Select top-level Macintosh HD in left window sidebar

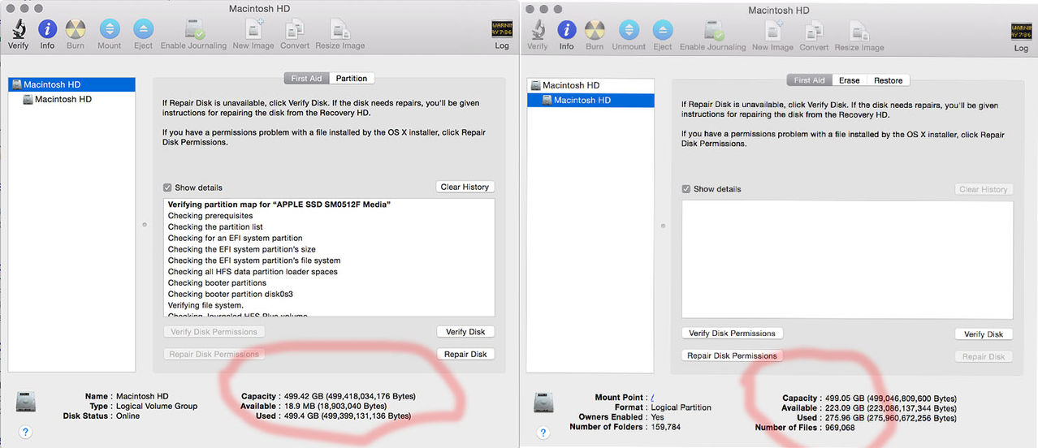[x=71, y=84]
